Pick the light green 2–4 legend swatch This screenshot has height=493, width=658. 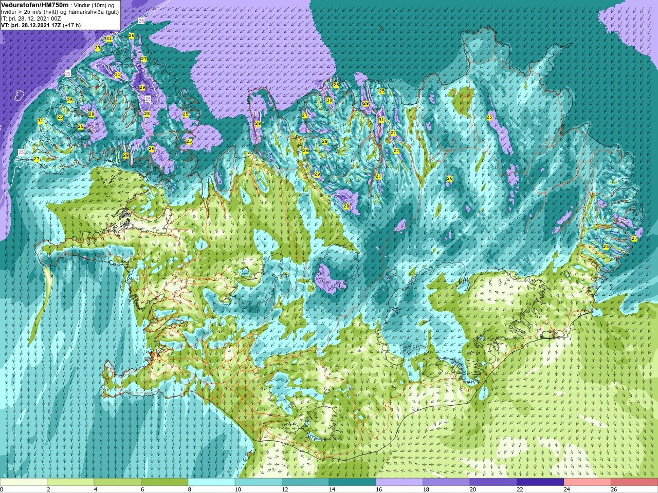click(x=70, y=482)
